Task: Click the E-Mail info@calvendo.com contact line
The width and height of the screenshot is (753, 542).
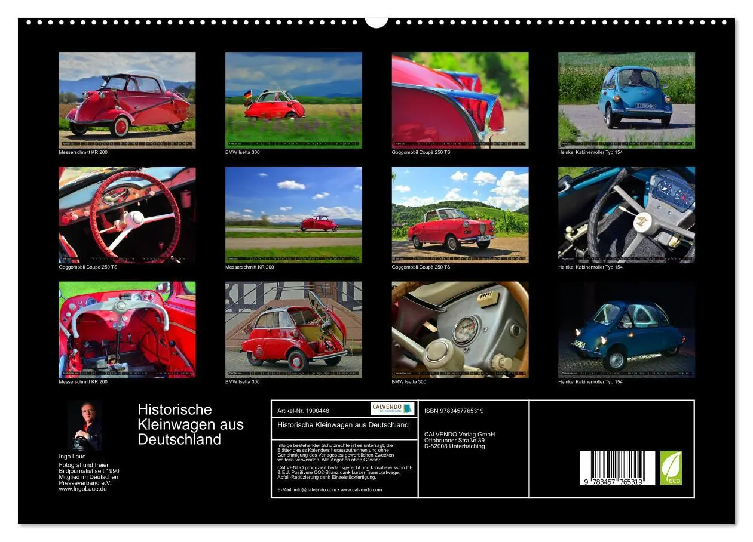Action: click(330, 489)
